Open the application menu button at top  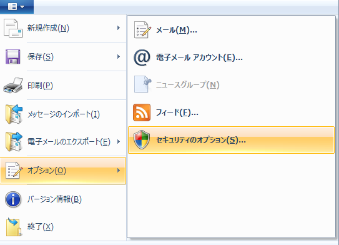tap(16, 7)
